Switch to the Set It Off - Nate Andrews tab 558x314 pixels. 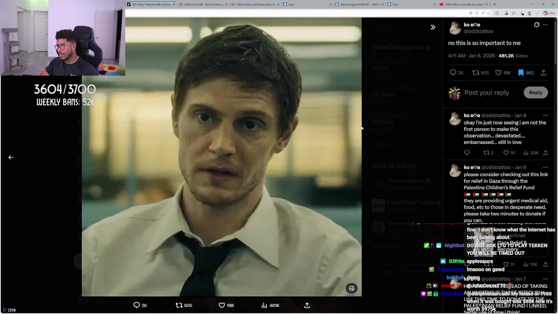tap(203, 4)
